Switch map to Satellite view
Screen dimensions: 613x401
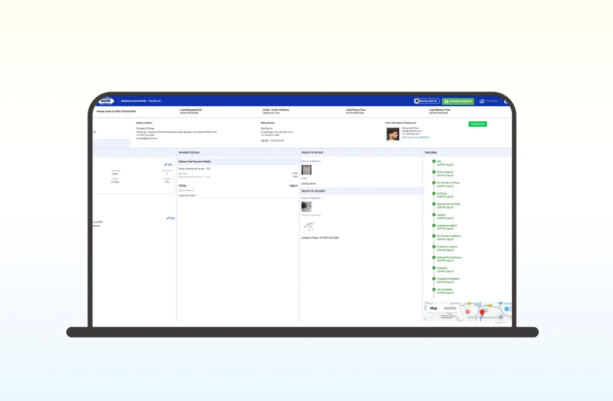coord(450,308)
